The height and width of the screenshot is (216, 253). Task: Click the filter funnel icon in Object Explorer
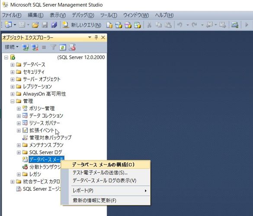coord(53,47)
